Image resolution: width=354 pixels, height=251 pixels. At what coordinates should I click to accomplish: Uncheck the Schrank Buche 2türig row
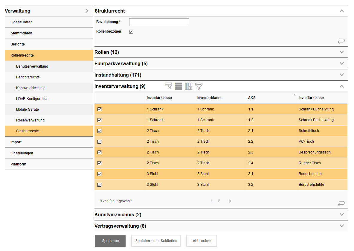click(x=99, y=109)
